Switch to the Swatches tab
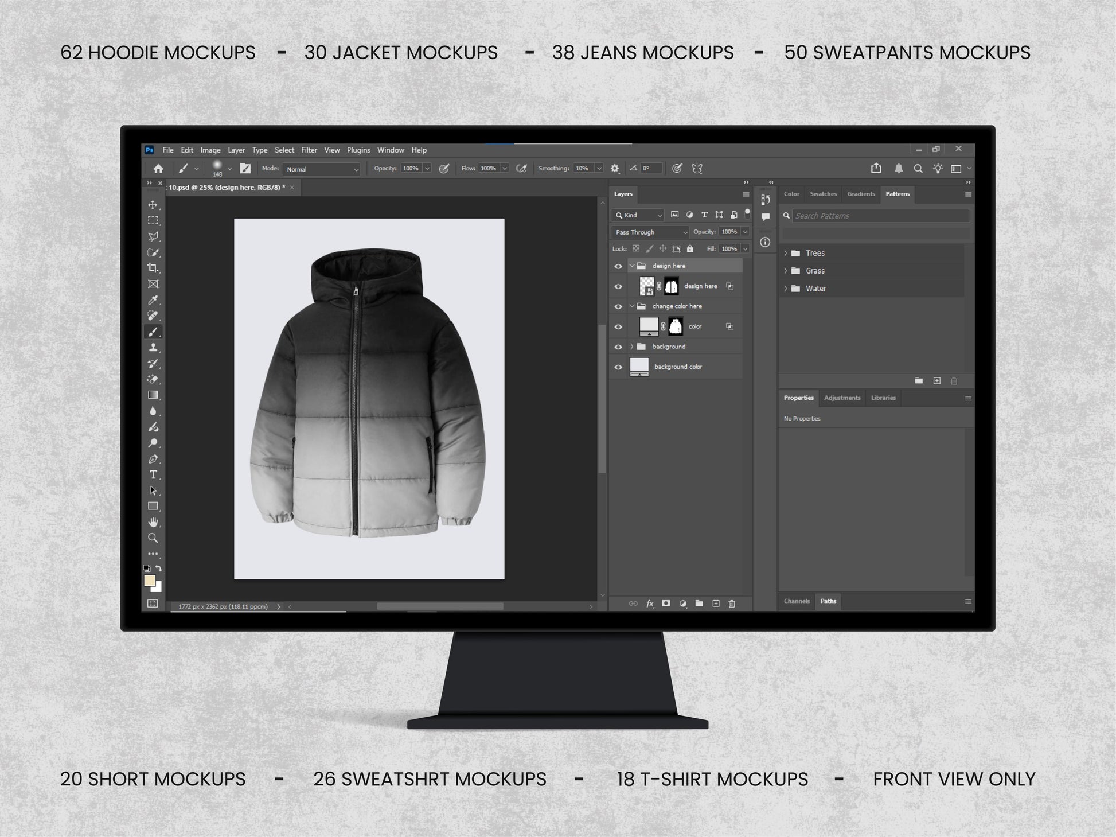Viewport: 1116px width, 837px height. point(823,194)
